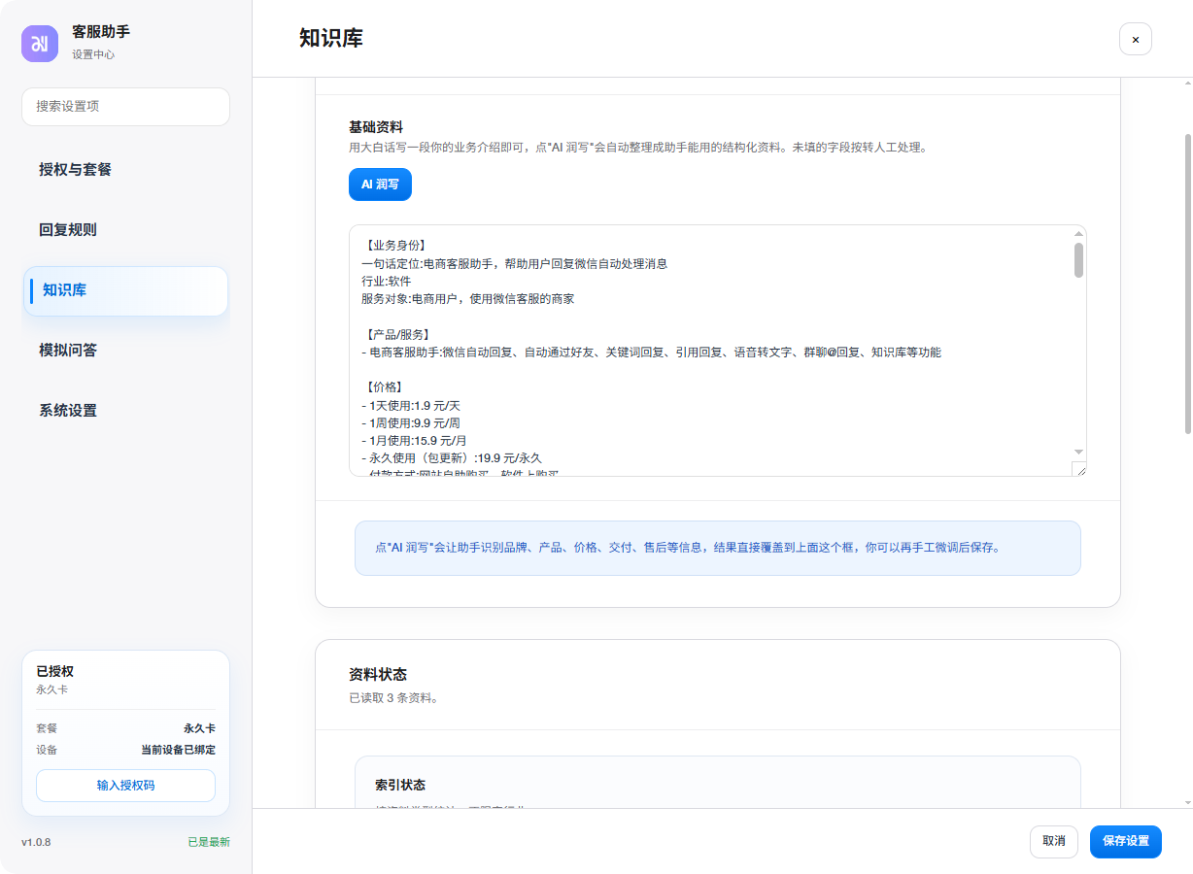Click the 保存设置 button
Viewport: 1193px width, 874px height.
1126,841
